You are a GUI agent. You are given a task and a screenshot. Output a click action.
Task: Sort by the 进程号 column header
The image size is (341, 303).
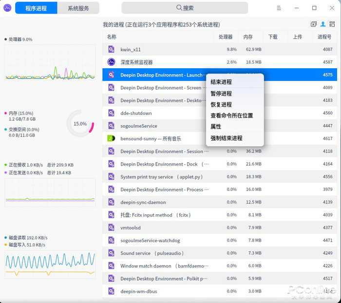pyautogui.click(x=324, y=37)
